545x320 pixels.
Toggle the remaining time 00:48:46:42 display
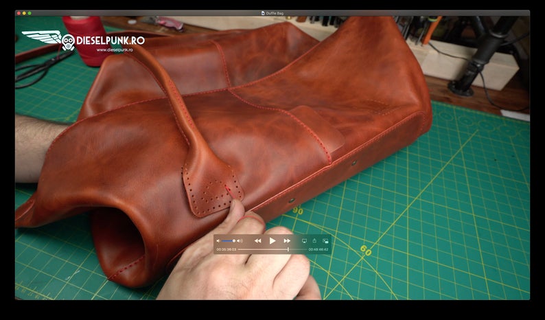(318, 249)
